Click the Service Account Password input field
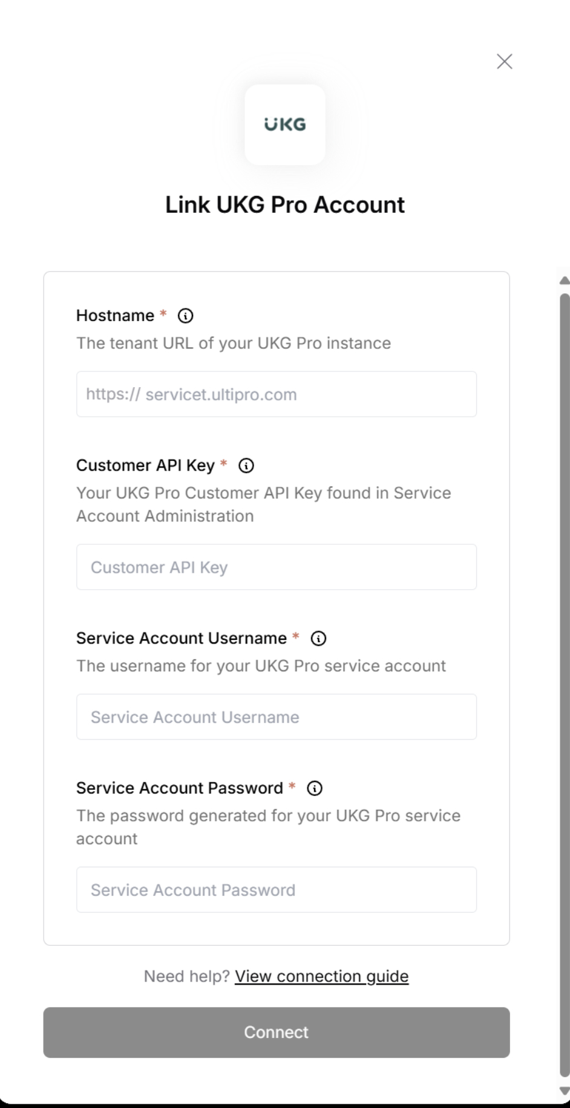Viewport: 570px width, 1108px height. (x=276, y=890)
